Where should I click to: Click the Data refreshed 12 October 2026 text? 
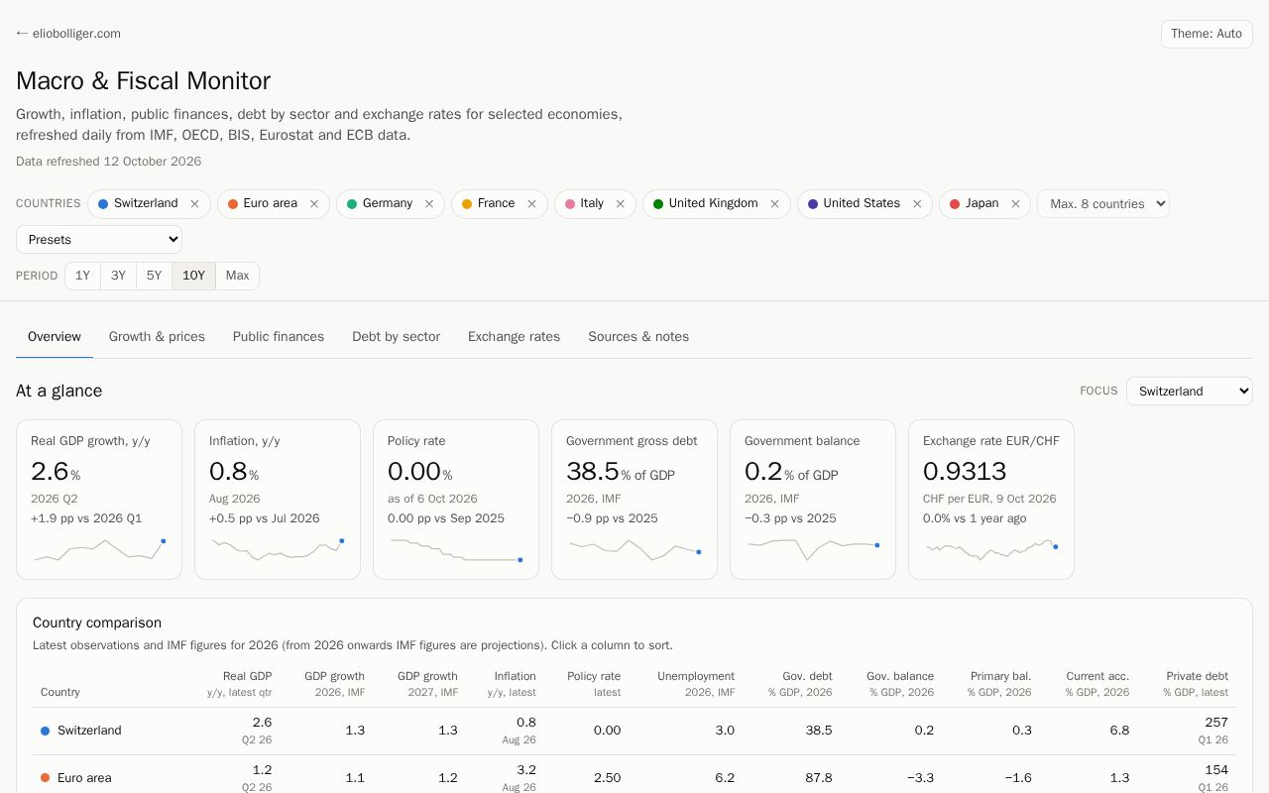pos(108,162)
